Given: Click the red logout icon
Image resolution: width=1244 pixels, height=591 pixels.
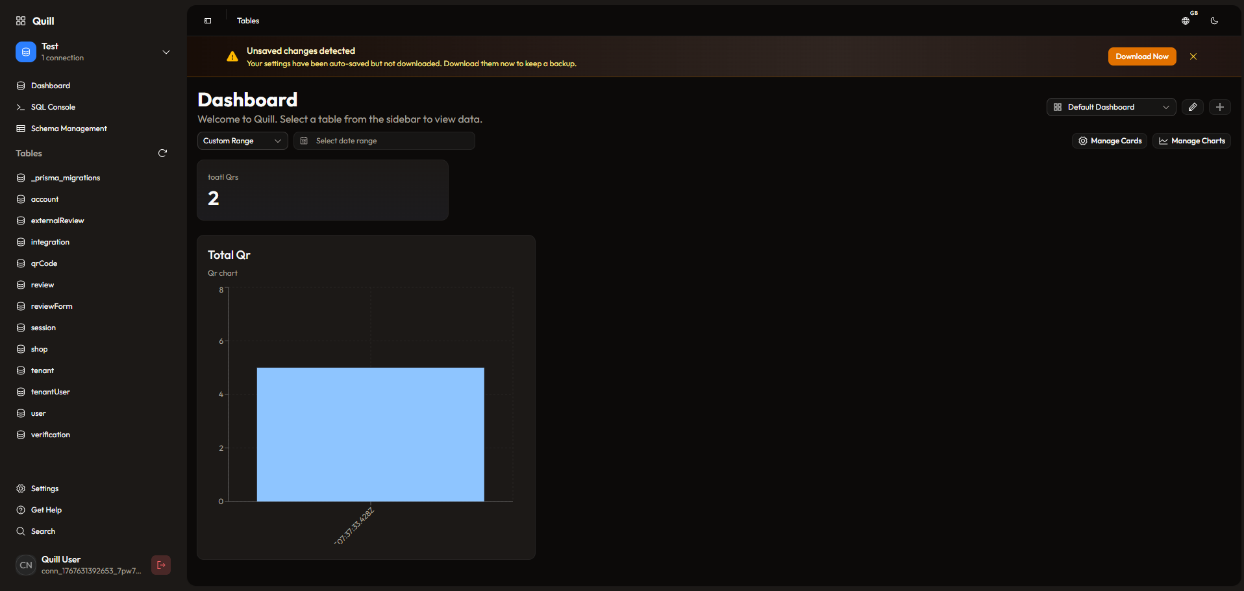Looking at the screenshot, I should 161,565.
